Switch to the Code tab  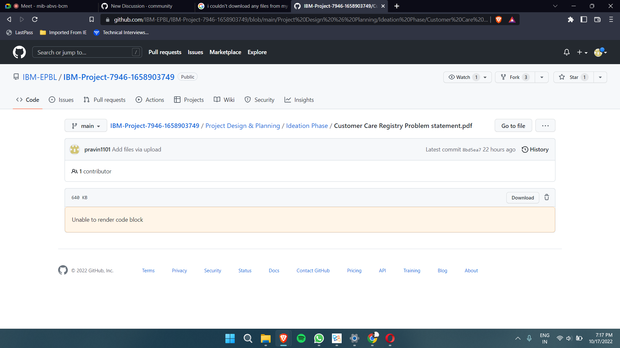(x=28, y=100)
